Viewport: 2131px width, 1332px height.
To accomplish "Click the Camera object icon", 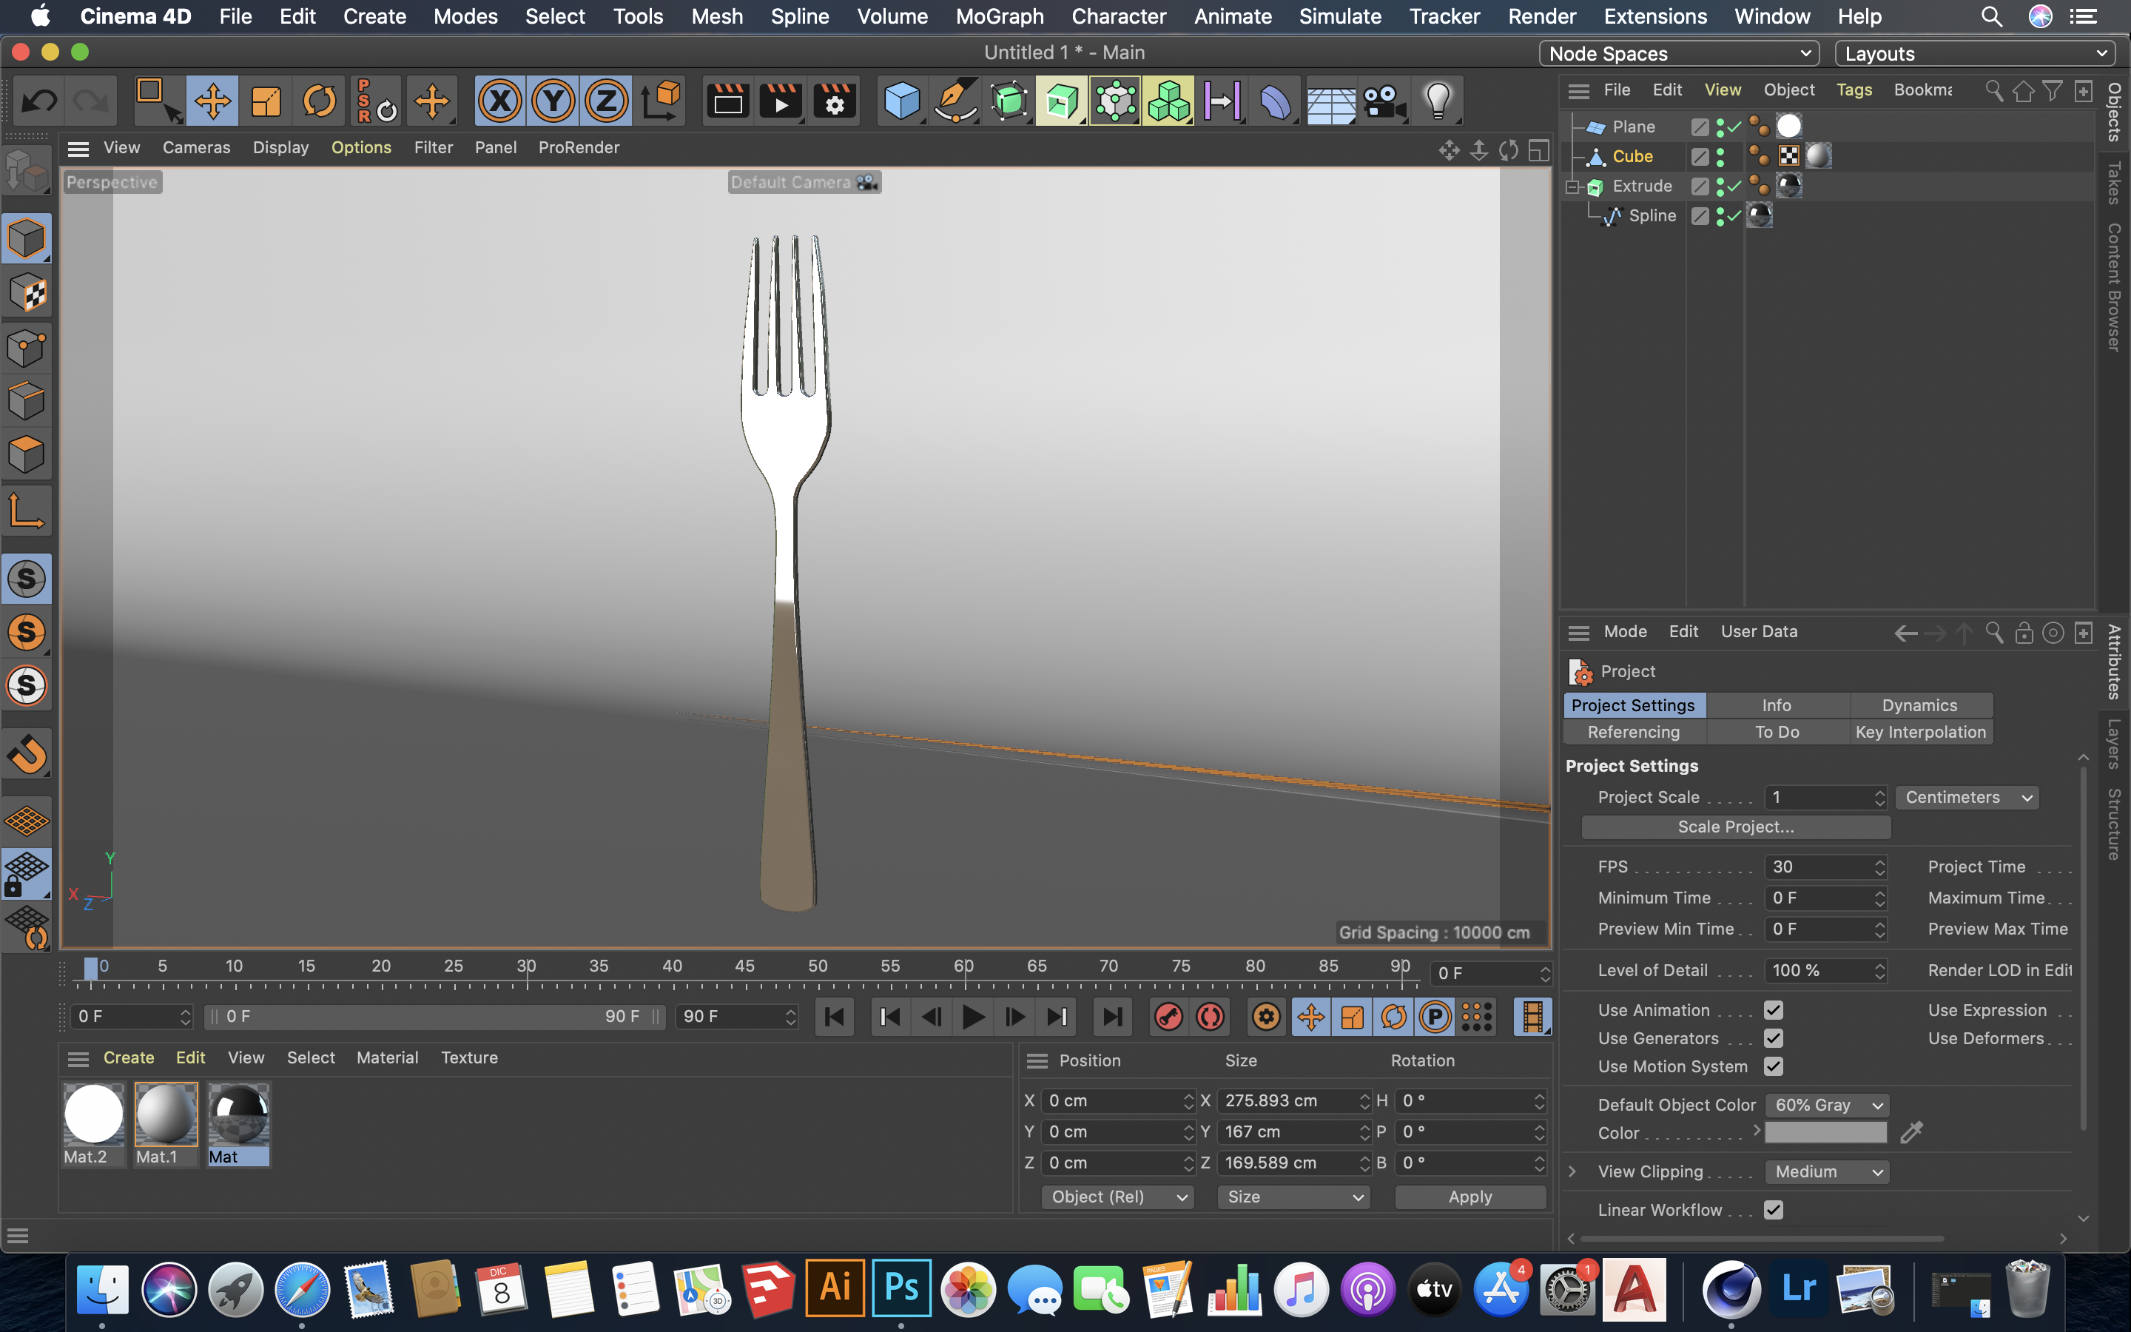I will (1384, 101).
